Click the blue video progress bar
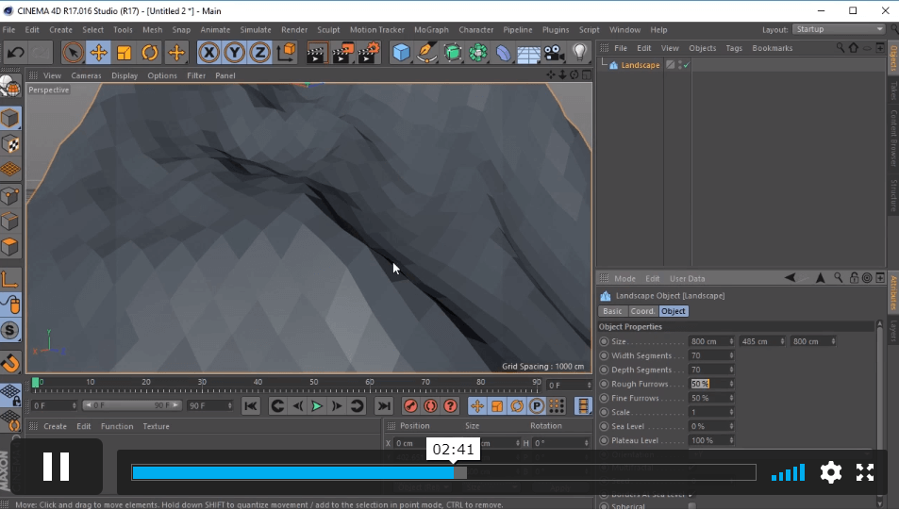The width and height of the screenshot is (899, 510). pos(292,472)
